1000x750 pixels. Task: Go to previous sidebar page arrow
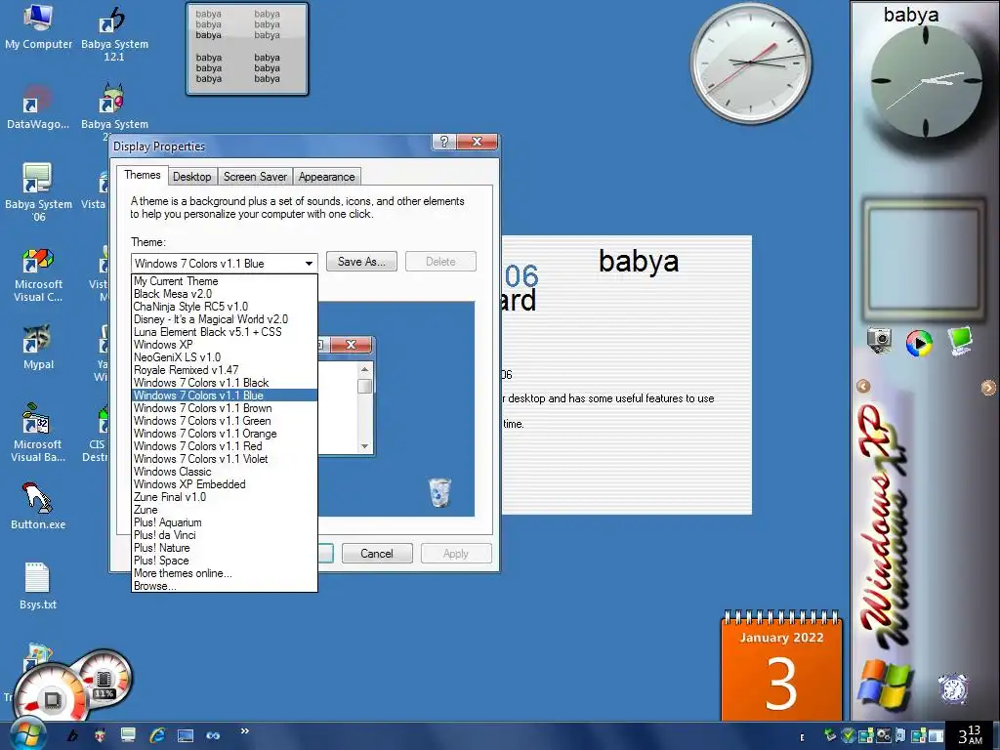coord(863,386)
